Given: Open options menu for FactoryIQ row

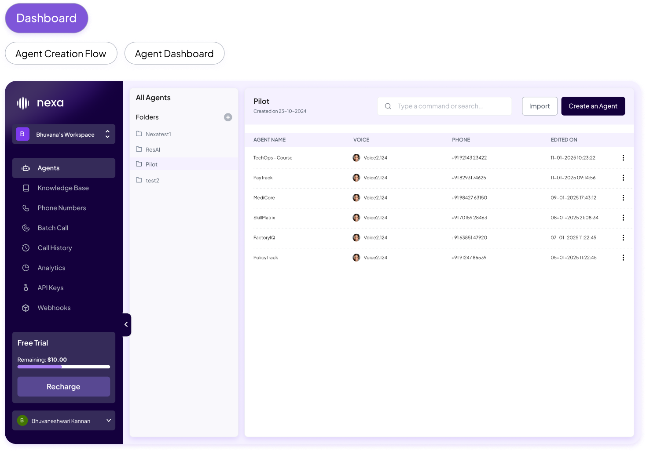Looking at the screenshot, I should pos(623,238).
